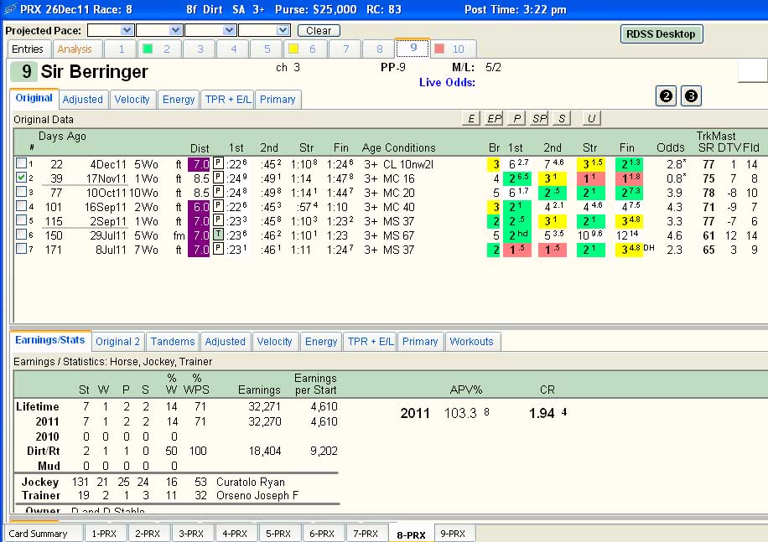The width and height of the screenshot is (768, 542).
Task: Open the upper Velocity data tab
Action: point(132,100)
